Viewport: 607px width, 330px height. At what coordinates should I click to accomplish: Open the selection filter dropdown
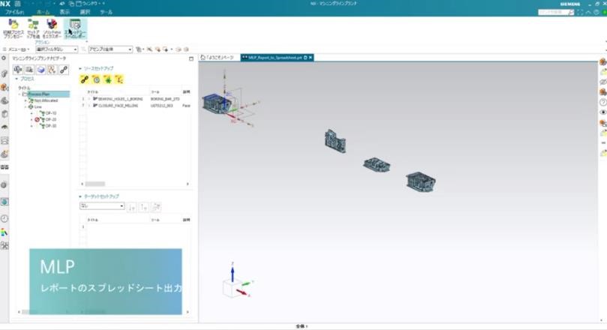coord(56,49)
